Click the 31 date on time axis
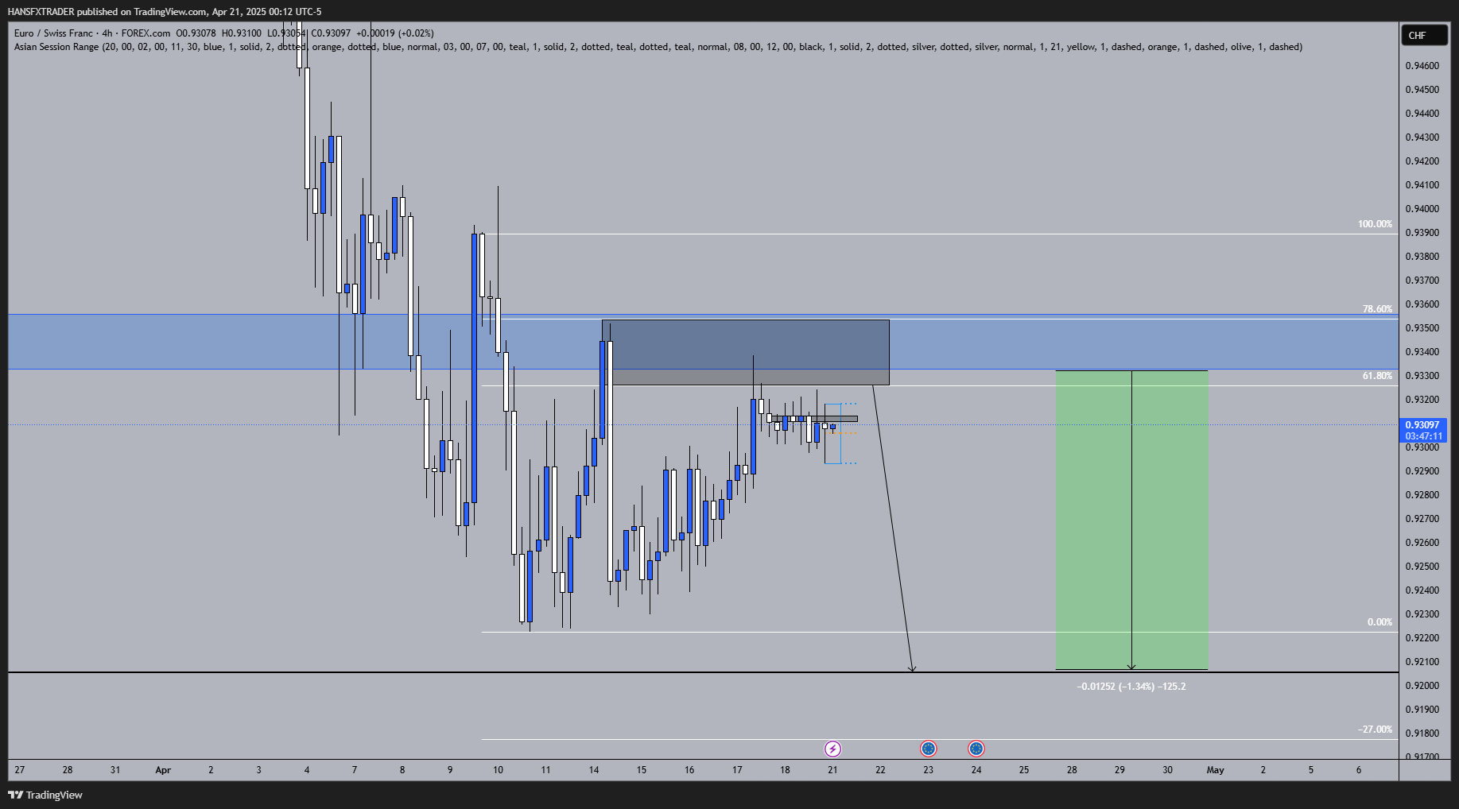This screenshot has width=1459, height=809. [x=115, y=770]
